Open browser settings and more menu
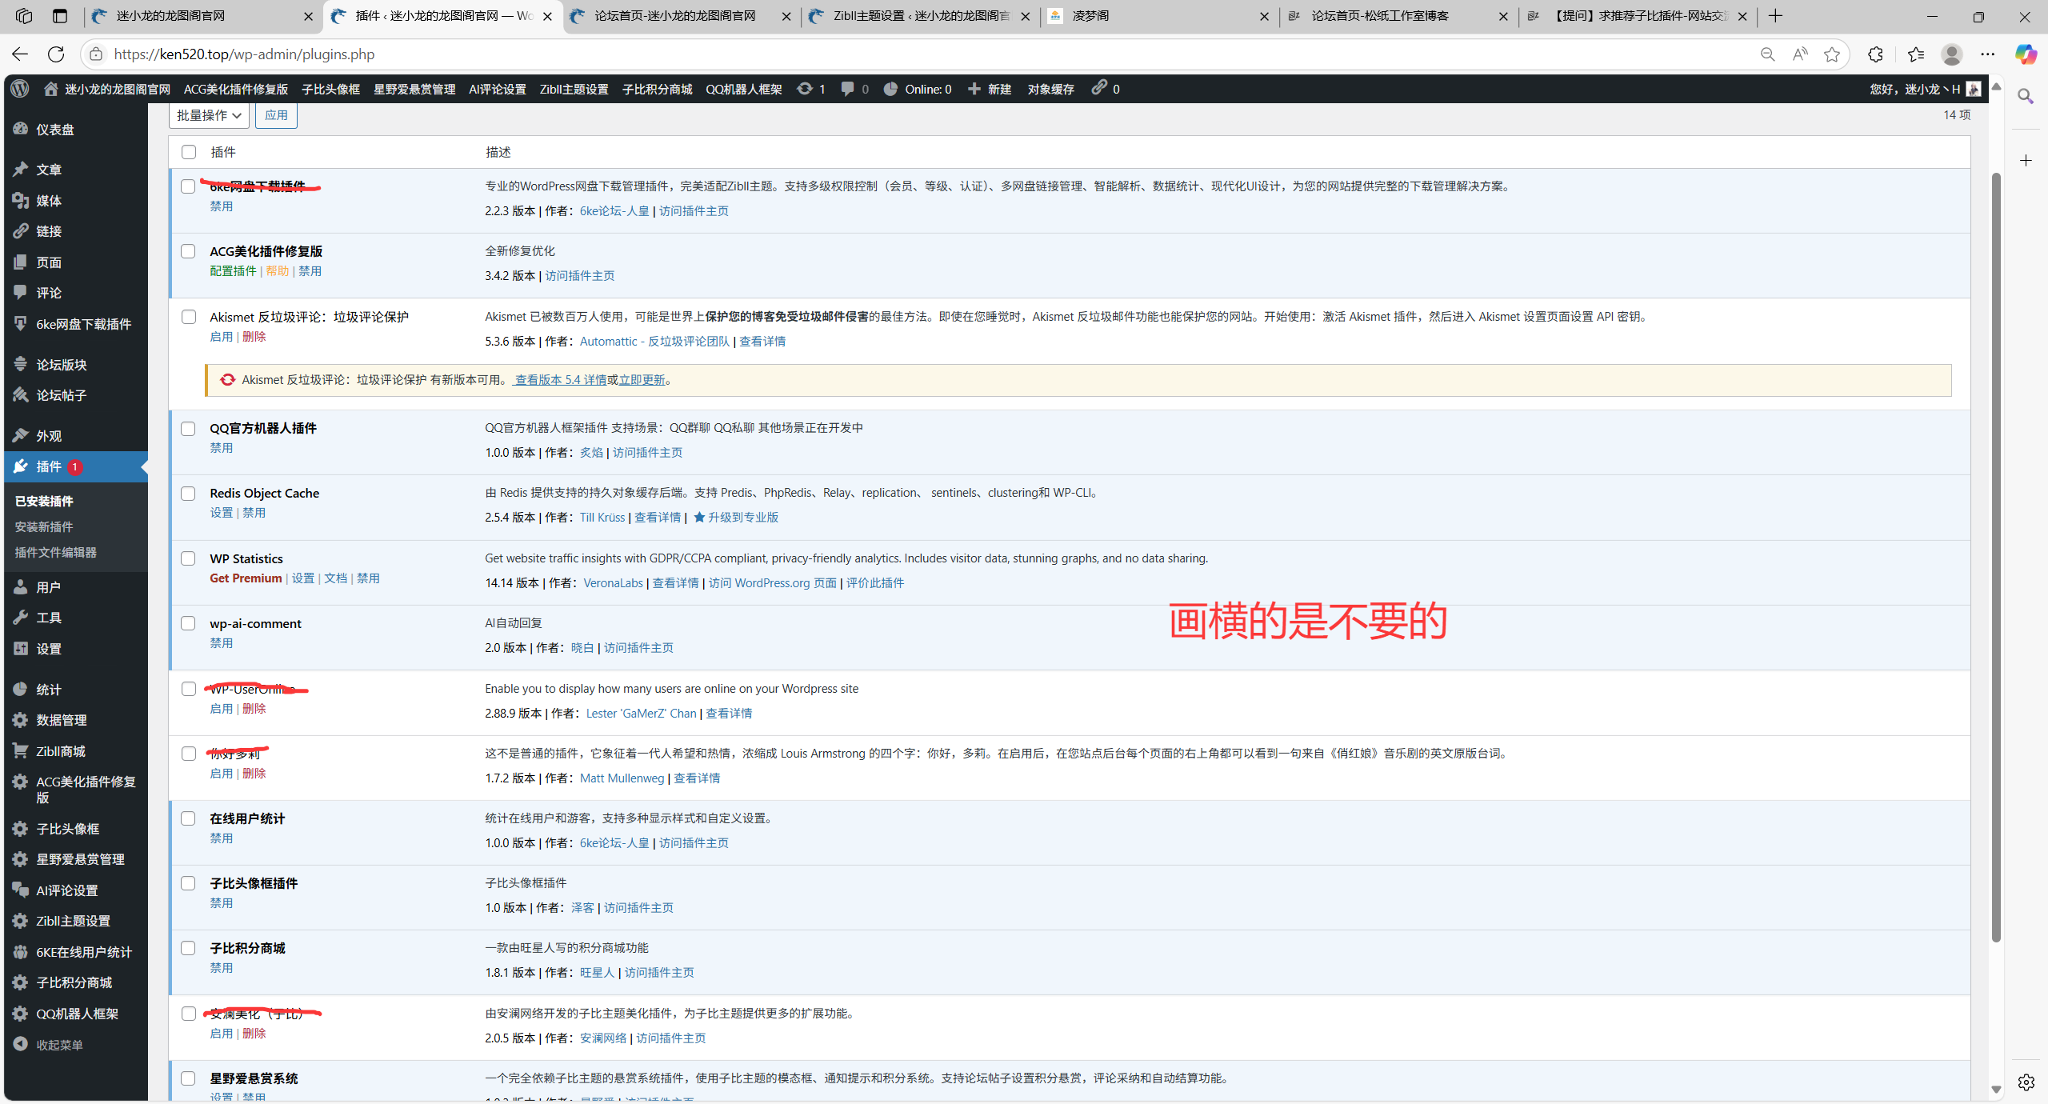 (1987, 54)
